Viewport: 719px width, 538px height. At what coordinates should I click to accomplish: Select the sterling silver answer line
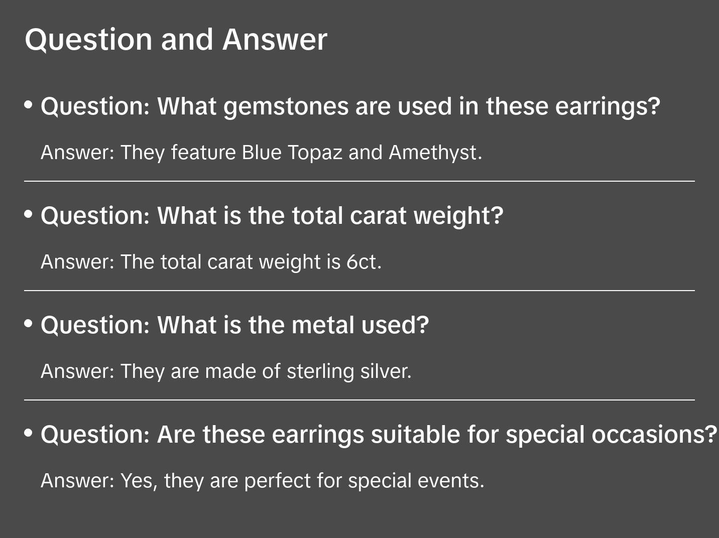click(226, 371)
